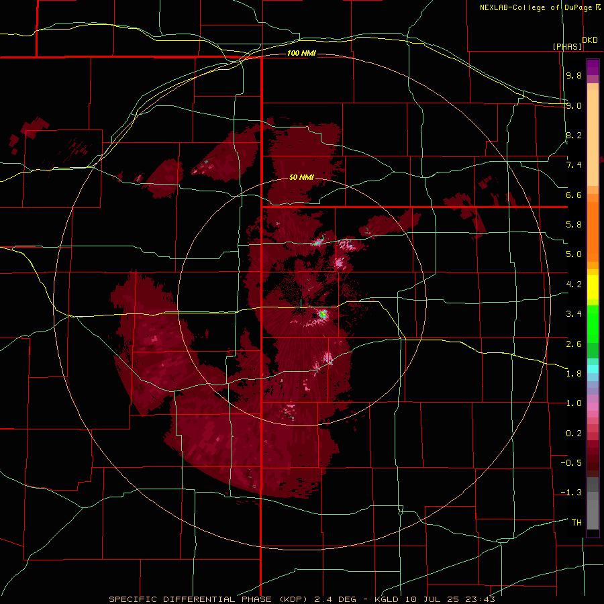Click the TH threshold label on scale
Image resolution: width=604 pixels, height=604 pixels.
tap(576, 523)
